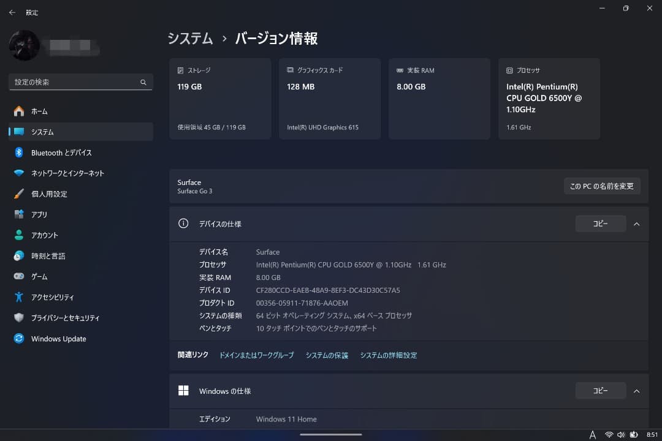Image resolution: width=662 pixels, height=441 pixels.
Task: Open the ゲーム controller icon
Action: coord(19,277)
